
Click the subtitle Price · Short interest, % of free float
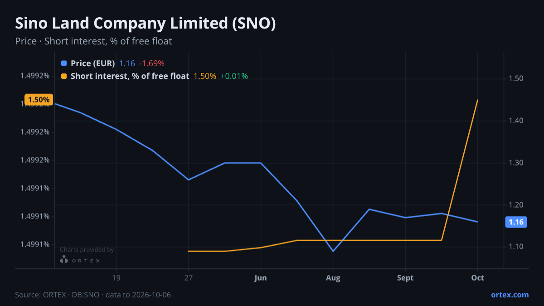point(93,41)
